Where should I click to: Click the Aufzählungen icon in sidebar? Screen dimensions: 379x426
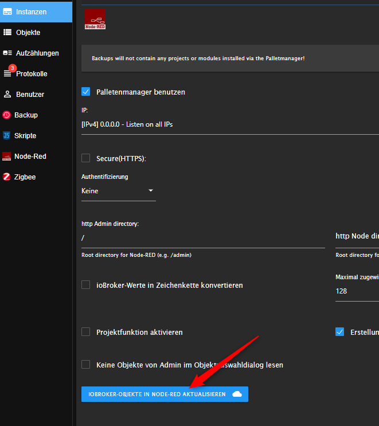pos(7,53)
